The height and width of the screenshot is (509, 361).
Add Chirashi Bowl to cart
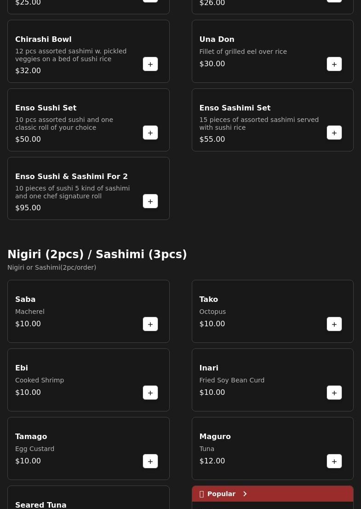point(150,64)
